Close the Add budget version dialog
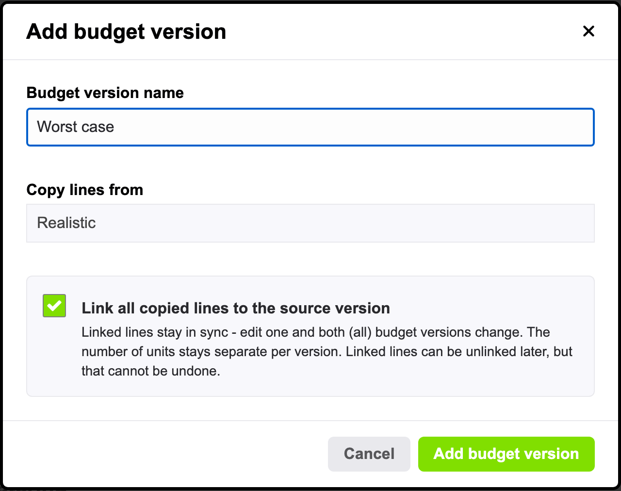 588,31
